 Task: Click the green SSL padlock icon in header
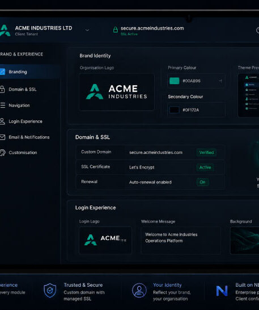(x=116, y=30)
